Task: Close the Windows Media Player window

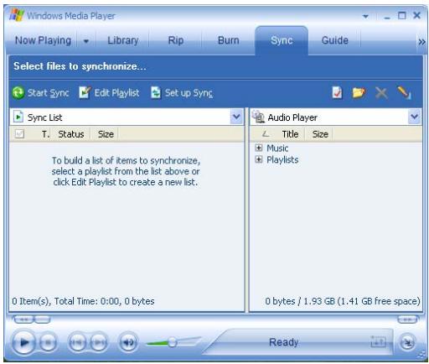Action: (416, 15)
